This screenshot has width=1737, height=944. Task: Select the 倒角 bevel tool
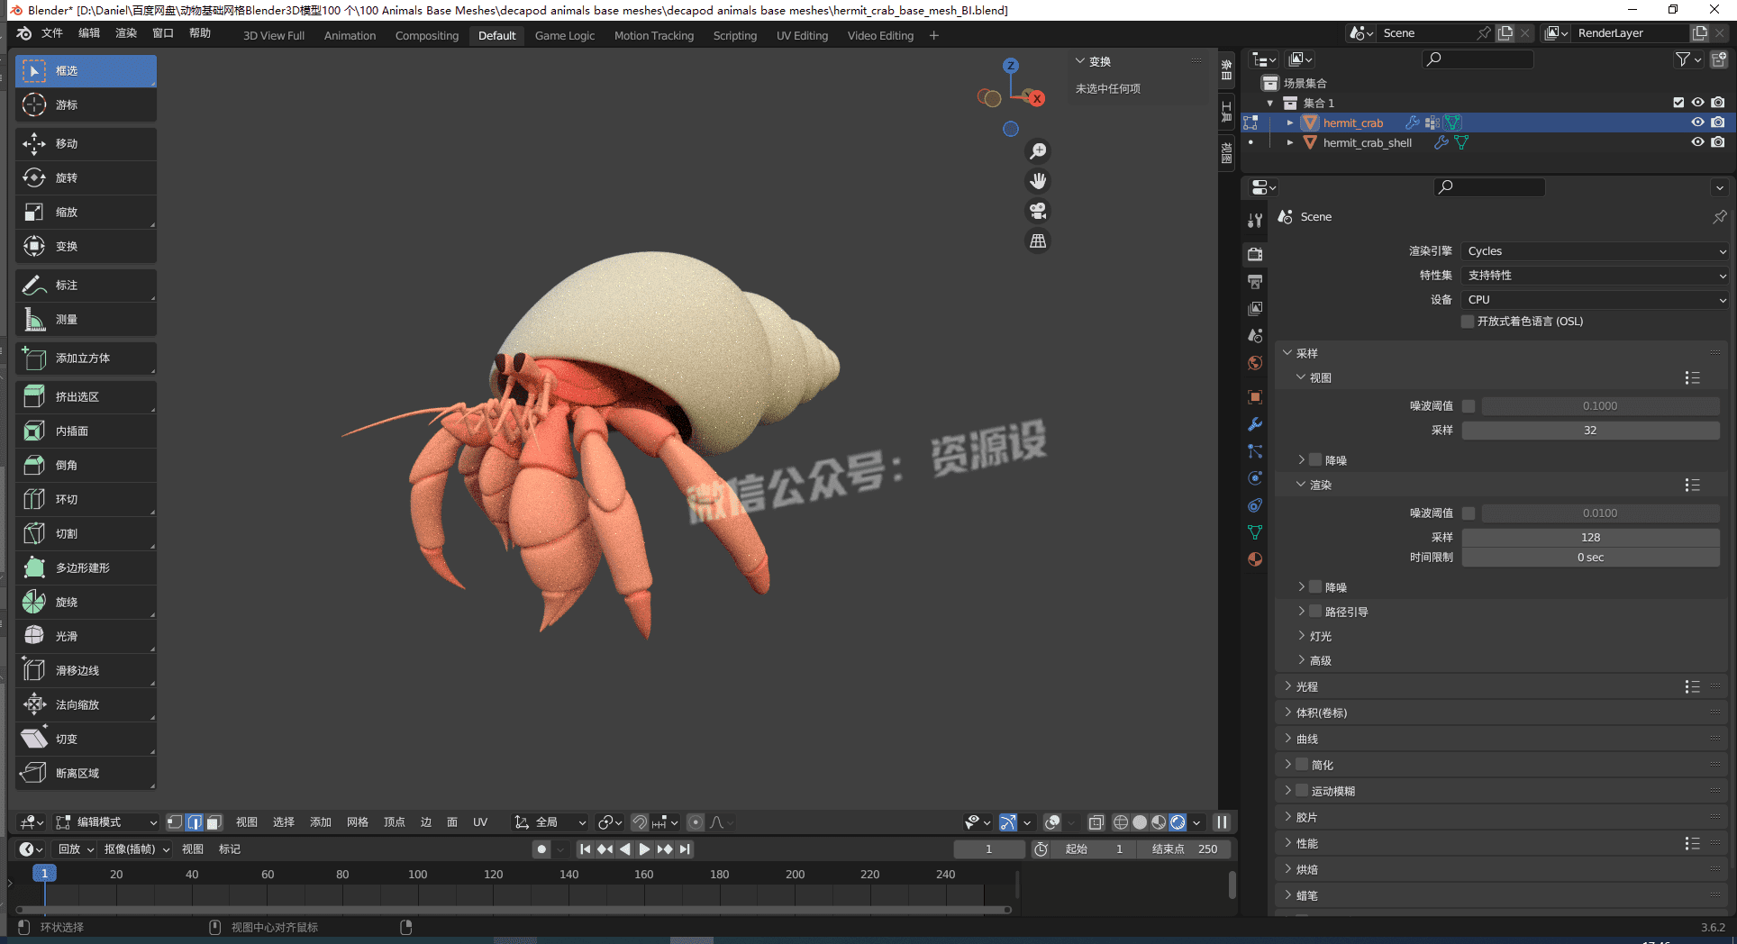click(86, 465)
